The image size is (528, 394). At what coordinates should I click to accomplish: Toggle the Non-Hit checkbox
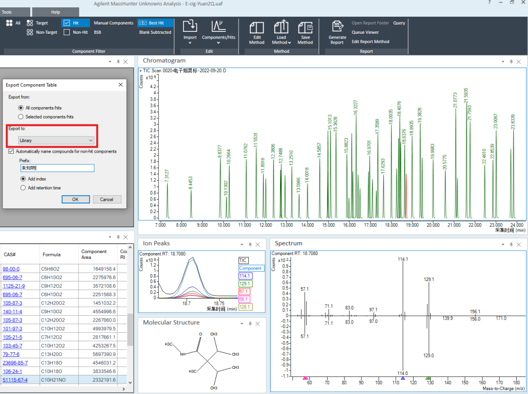click(x=66, y=32)
